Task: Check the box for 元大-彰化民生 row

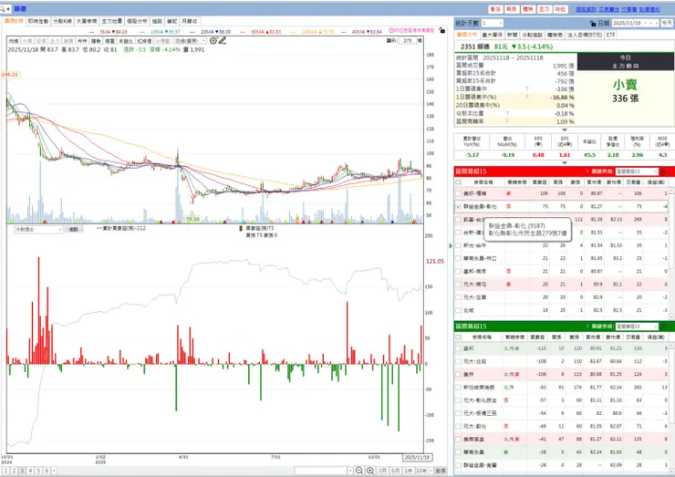Action: [459, 400]
